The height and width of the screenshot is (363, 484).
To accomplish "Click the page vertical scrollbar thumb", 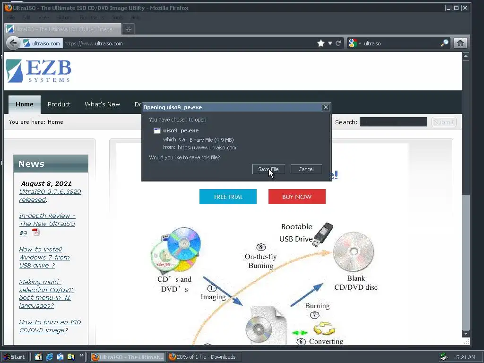I will (466, 127).
